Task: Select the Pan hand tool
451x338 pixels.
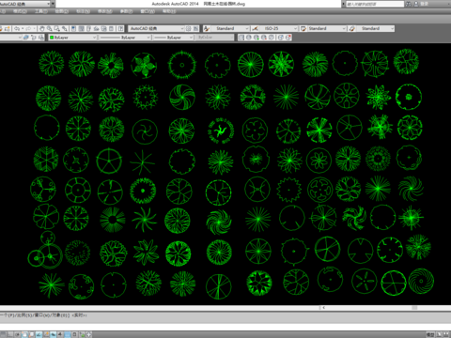Action: click(x=42, y=29)
